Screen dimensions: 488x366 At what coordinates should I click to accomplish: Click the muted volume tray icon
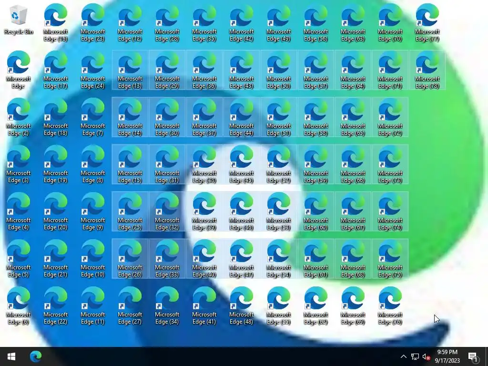(426, 356)
